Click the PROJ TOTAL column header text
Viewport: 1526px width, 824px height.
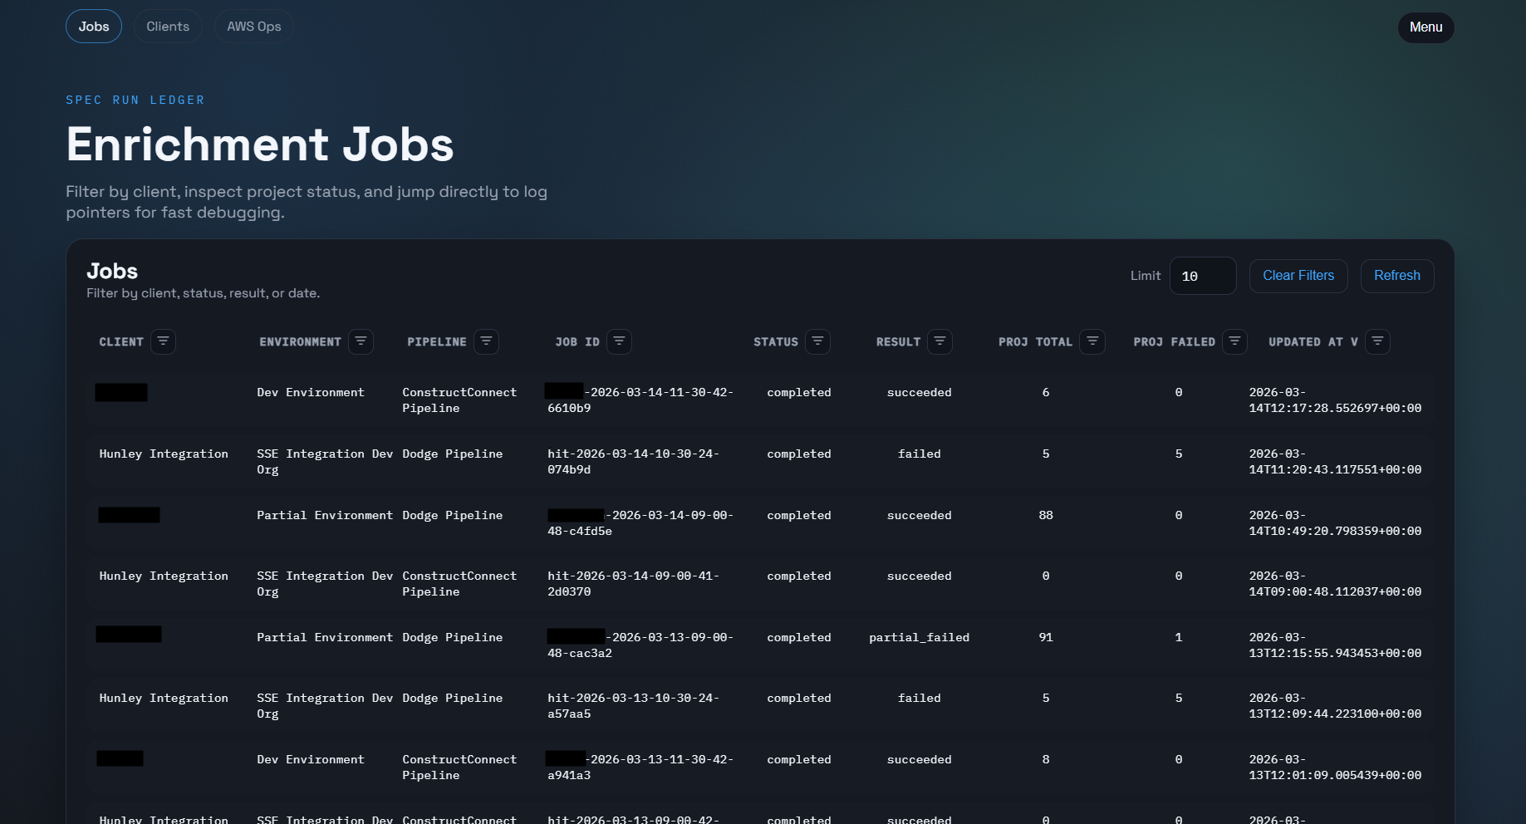point(1036,342)
